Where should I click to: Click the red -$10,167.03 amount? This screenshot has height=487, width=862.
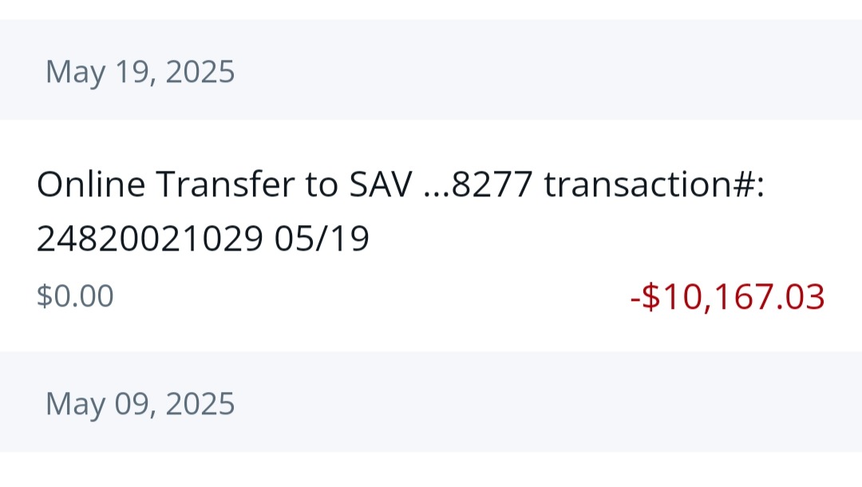tap(727, 297)
